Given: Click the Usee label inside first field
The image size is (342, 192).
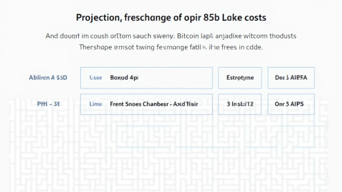Looking at the screenshot, I should (96, 78).
